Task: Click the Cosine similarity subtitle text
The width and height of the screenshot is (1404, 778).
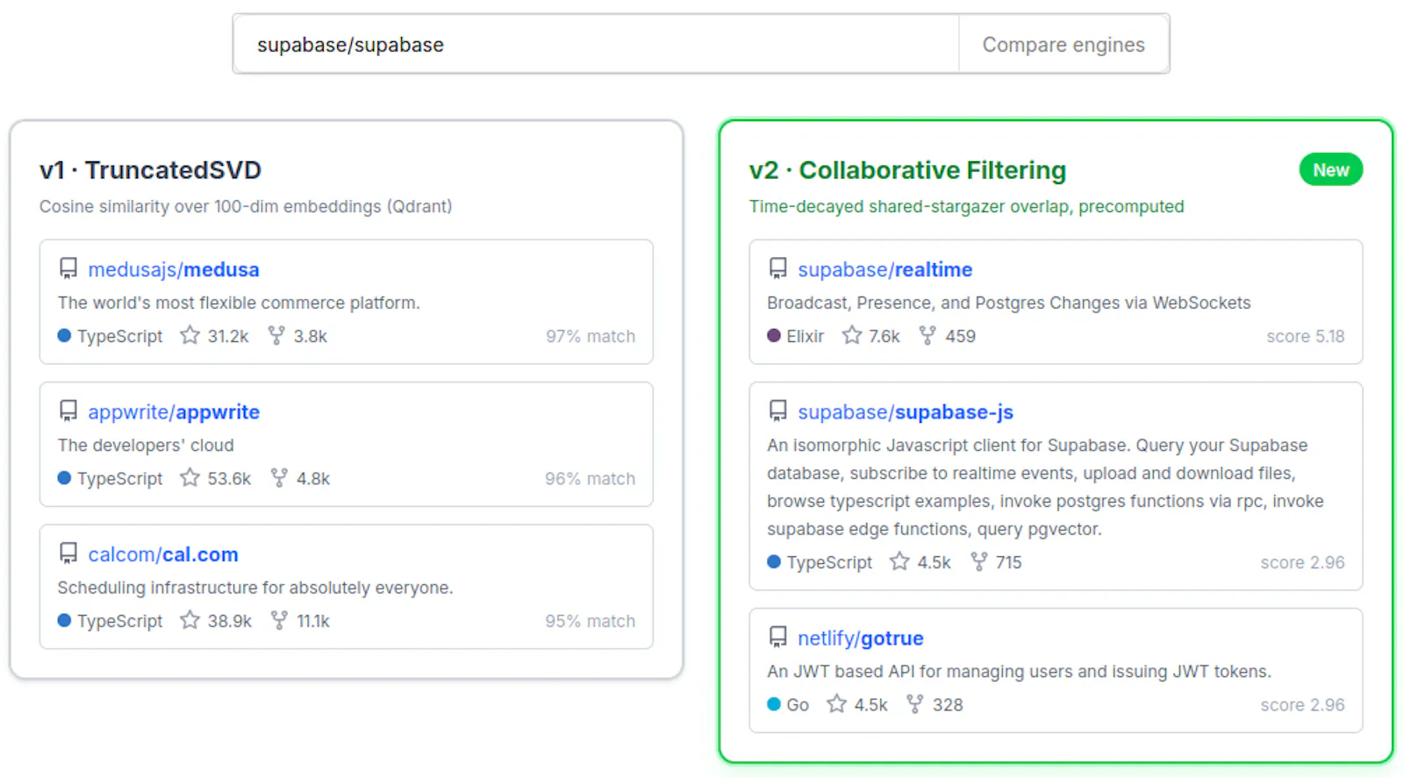Action: (x=246, y=206)
